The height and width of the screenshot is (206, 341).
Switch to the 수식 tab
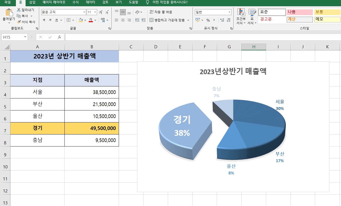pos(75,2)
